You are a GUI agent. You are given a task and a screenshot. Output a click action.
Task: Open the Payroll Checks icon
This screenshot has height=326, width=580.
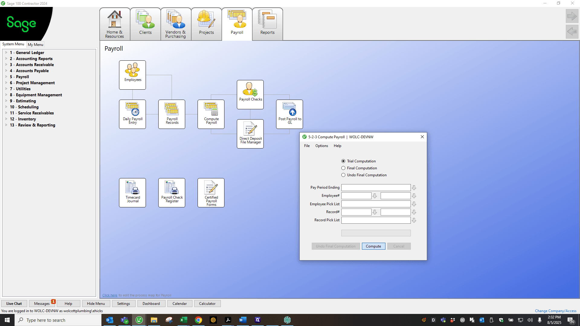(250, 94)
